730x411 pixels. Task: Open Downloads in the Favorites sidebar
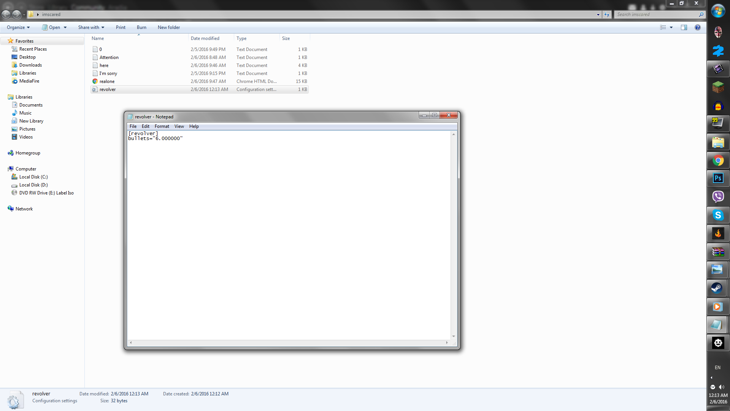tap(30, 65)
